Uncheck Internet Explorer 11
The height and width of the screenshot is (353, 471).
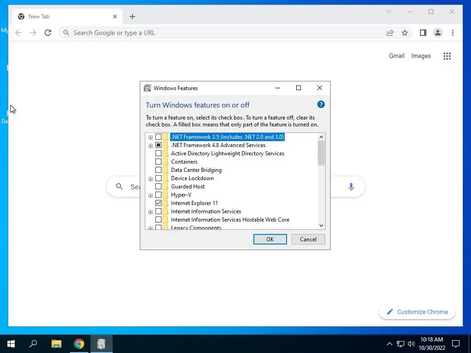tap(158, 203)
